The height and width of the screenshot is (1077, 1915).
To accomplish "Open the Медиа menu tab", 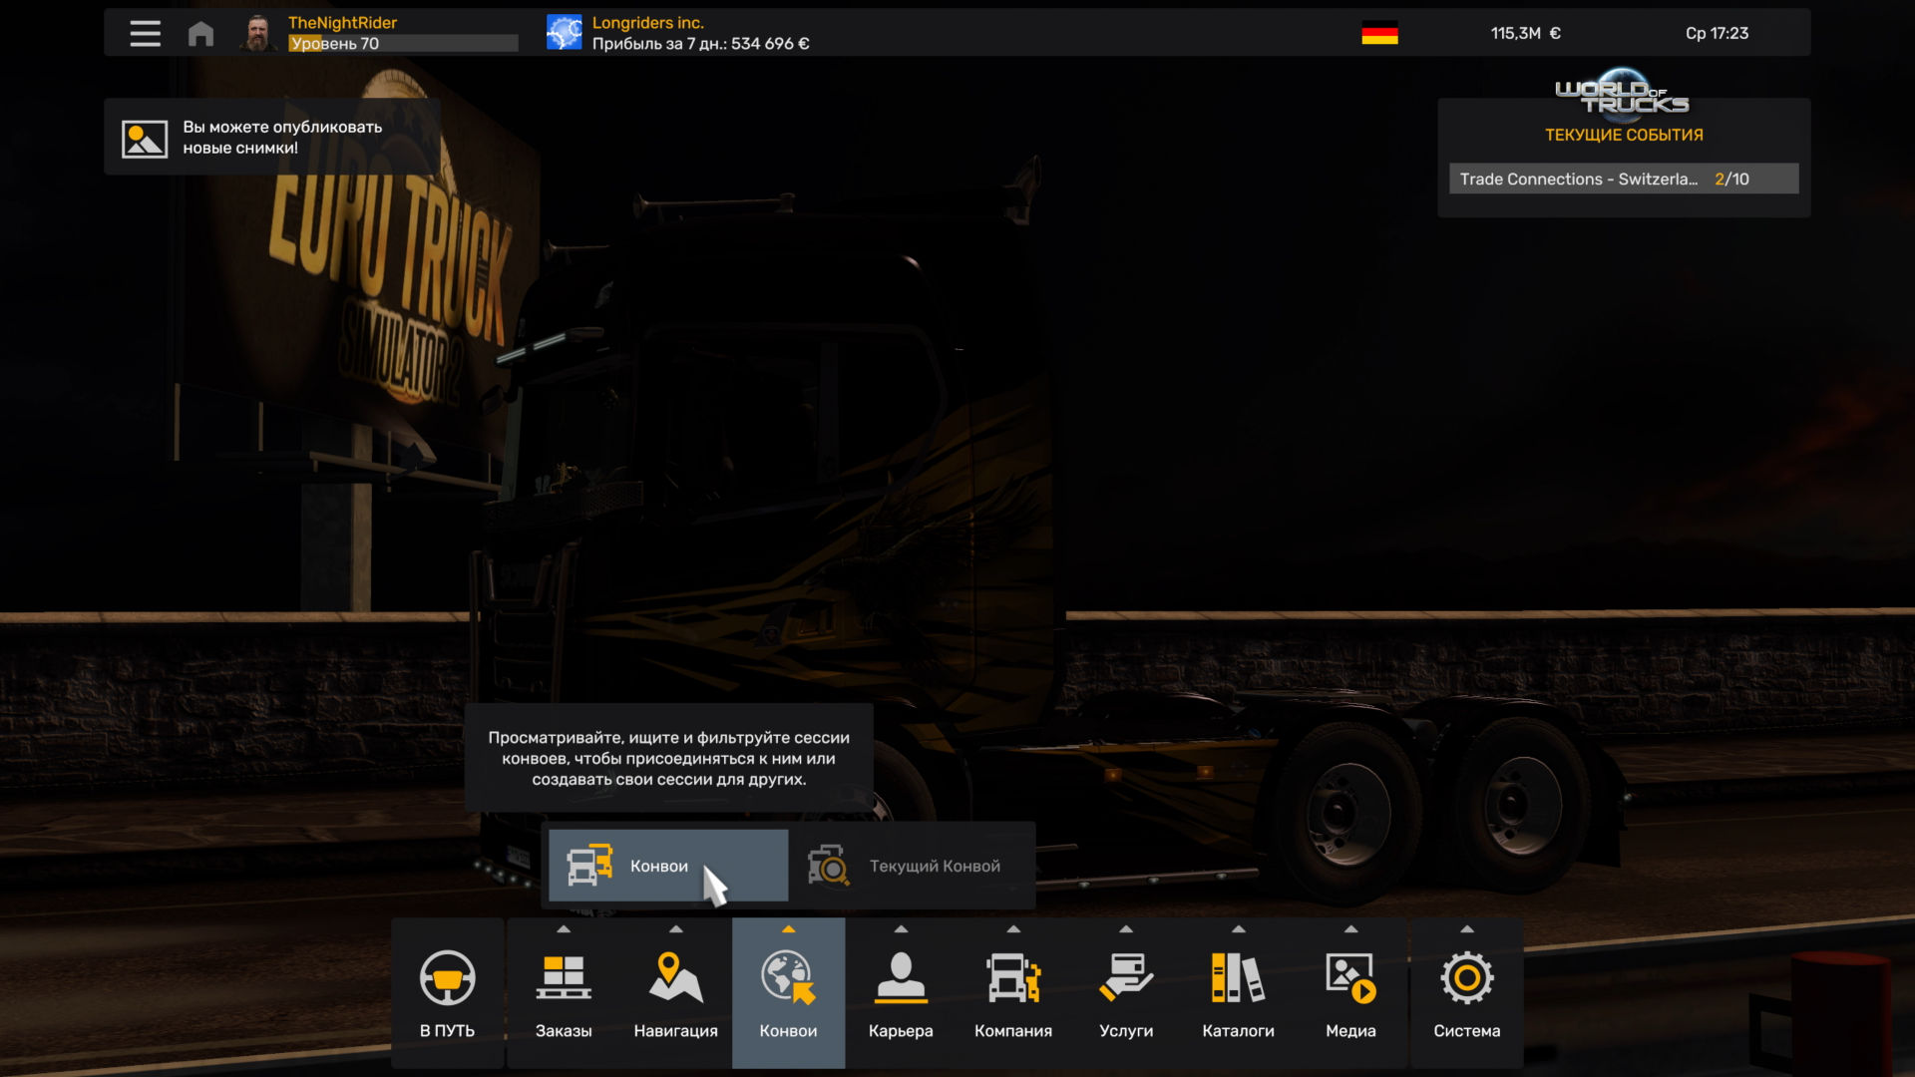I will coord(1350,992).
